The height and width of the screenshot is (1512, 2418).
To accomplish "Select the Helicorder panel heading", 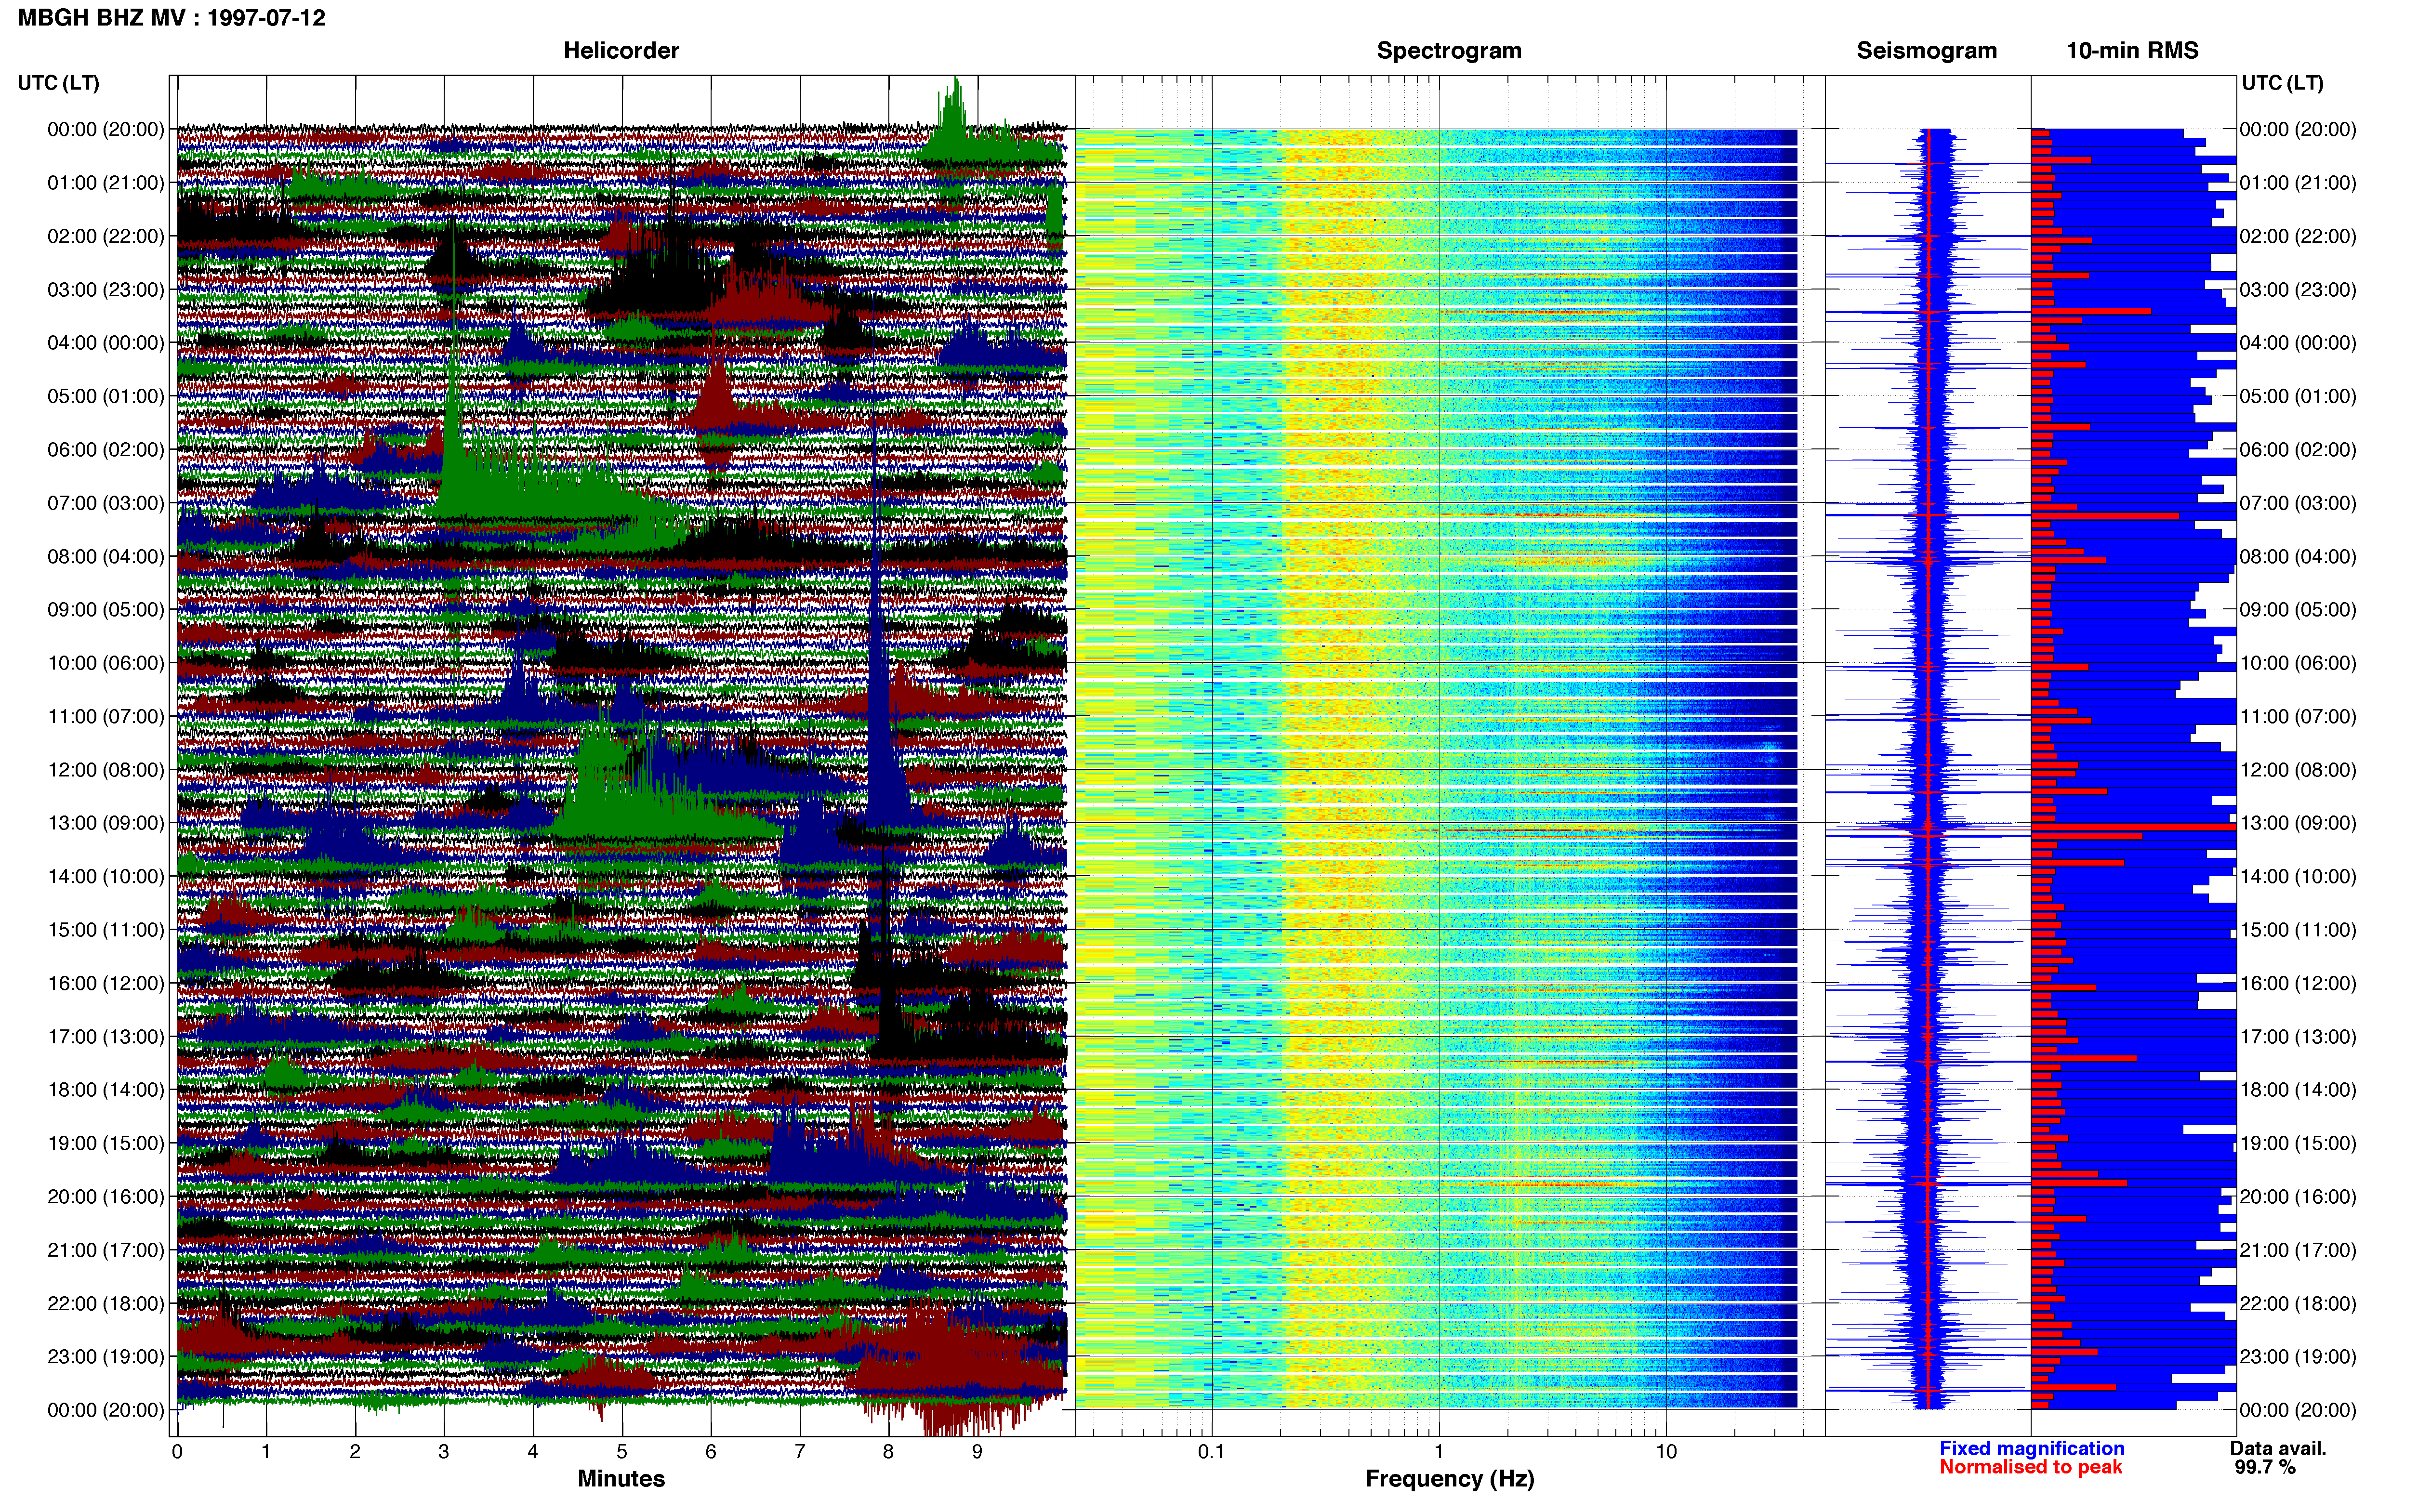I will [621, 51].
